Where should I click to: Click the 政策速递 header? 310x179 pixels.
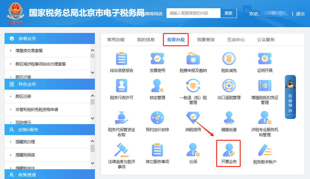[x=50, y=174]
